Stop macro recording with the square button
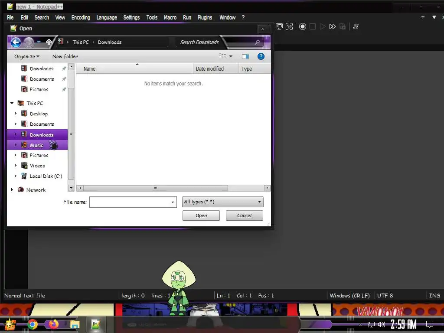The height and width of the screenshot is (333, 444). [x=313, y=26]
